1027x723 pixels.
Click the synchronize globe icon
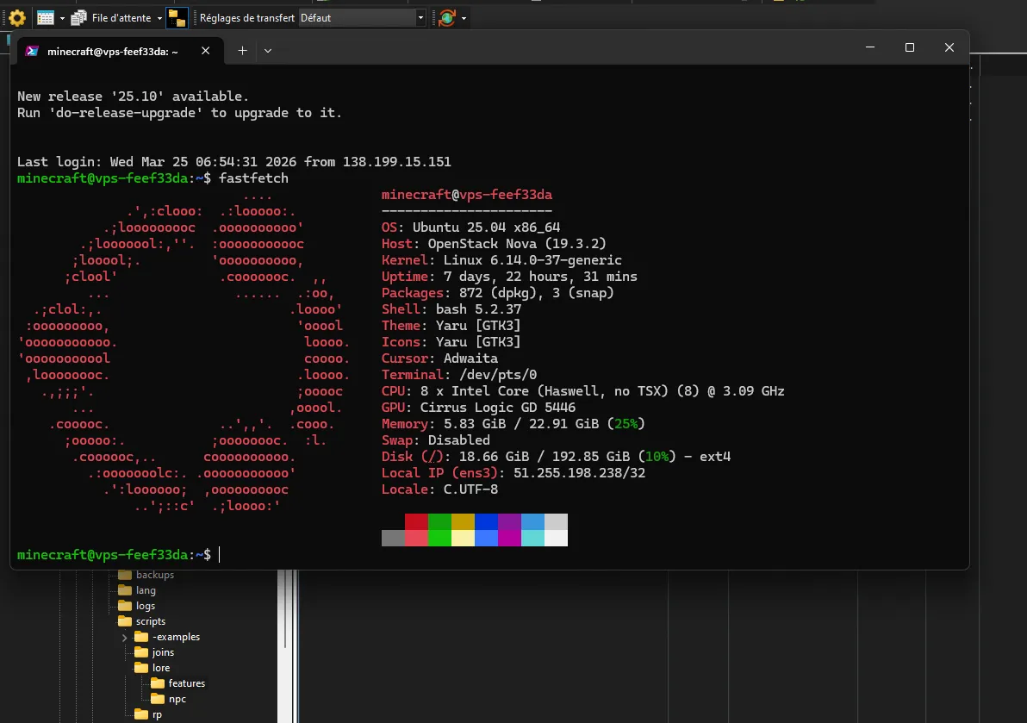pyautogui.click(x=446, y=17)
